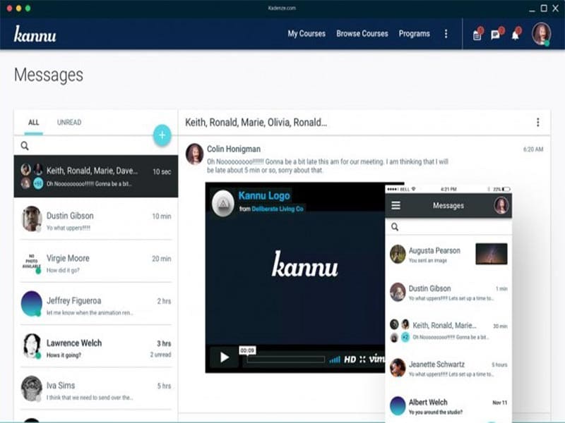Viewport: 565px width, 423px height.
Task: Click Colin Honigman sender name
Action: pos(234,149)
